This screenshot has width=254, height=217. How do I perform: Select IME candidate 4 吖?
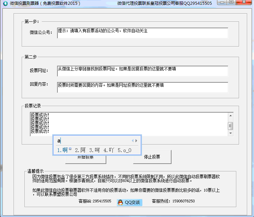(109, 150)
